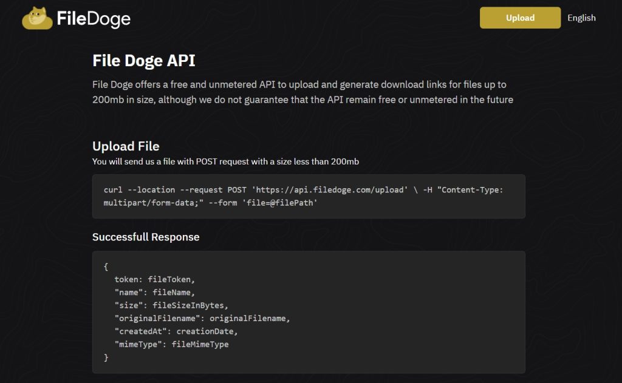Click the intro paragraph about free unmetered API
This screenshot has width=622, height=383.
302,92
